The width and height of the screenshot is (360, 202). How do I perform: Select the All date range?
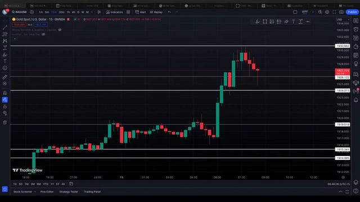click(x=63, y=184)
